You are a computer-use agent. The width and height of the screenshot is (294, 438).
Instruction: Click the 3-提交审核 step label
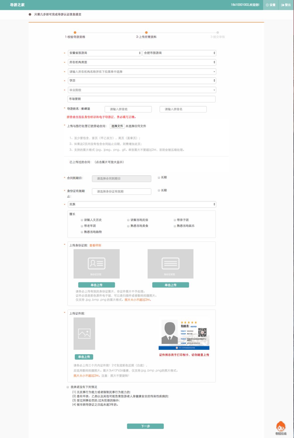[x=217, y=37]
